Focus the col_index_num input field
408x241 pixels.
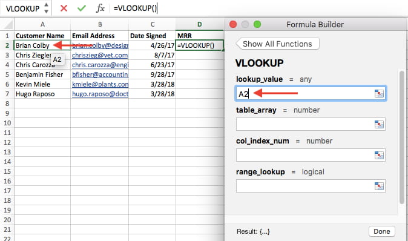[x=311, y=156]
